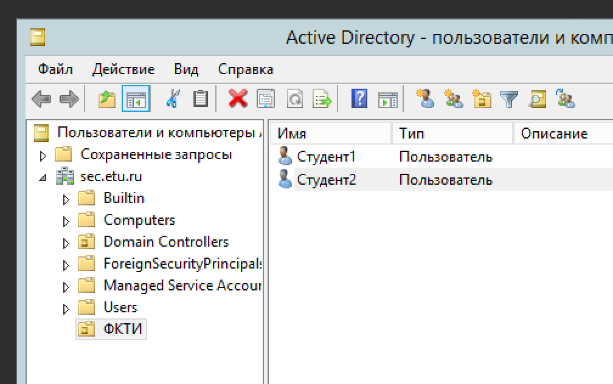The height and width of the screenshot is (384, 613).
Task: Open the Вид menu
Action: tap(186, 69)
